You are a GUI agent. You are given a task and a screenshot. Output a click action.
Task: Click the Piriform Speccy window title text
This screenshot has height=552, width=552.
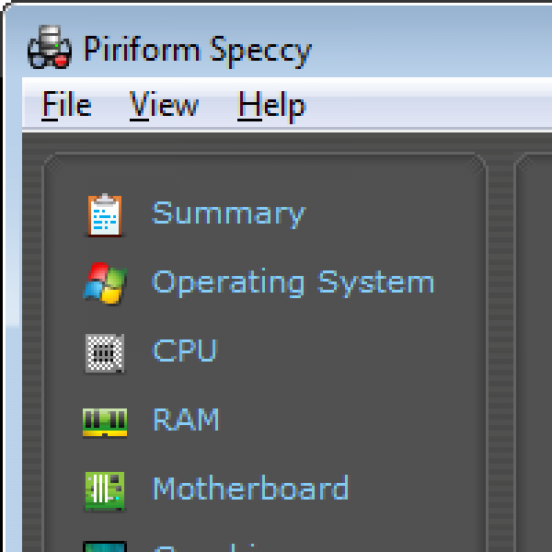(x=197, y=49)
